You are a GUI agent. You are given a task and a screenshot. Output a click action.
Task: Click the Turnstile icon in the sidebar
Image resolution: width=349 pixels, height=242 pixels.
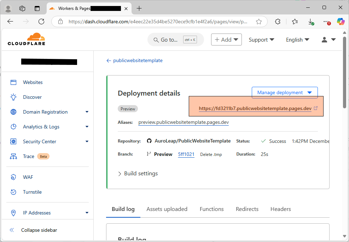click(x=13, y=192)
